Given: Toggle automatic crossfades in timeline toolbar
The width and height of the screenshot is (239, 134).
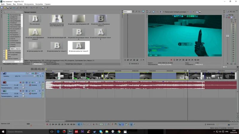Looking at the screenshot, I should click(x=123, y=124).
